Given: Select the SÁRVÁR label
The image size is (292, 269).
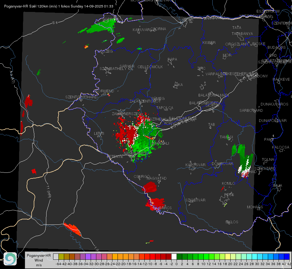Looking at the screenshot, I should [127, 66].
